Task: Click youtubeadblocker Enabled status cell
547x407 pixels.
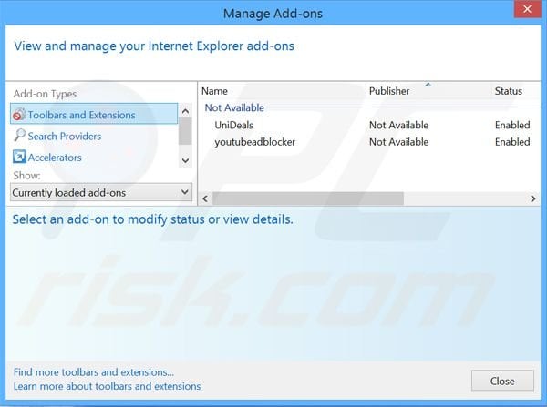Action: [x=512, y=142]
